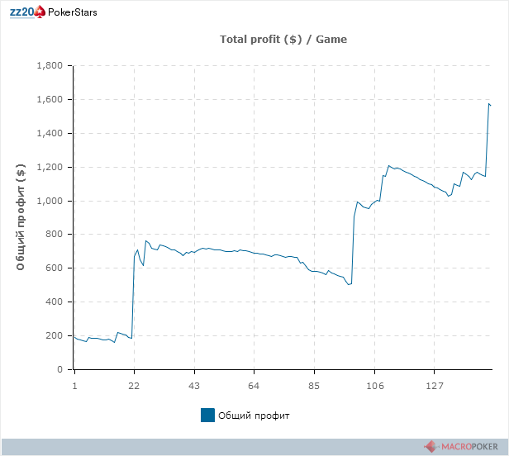Screen dimensions: 509x456
Task: Click the y-axis label 1,000
Action: click(x=50, y=201)
